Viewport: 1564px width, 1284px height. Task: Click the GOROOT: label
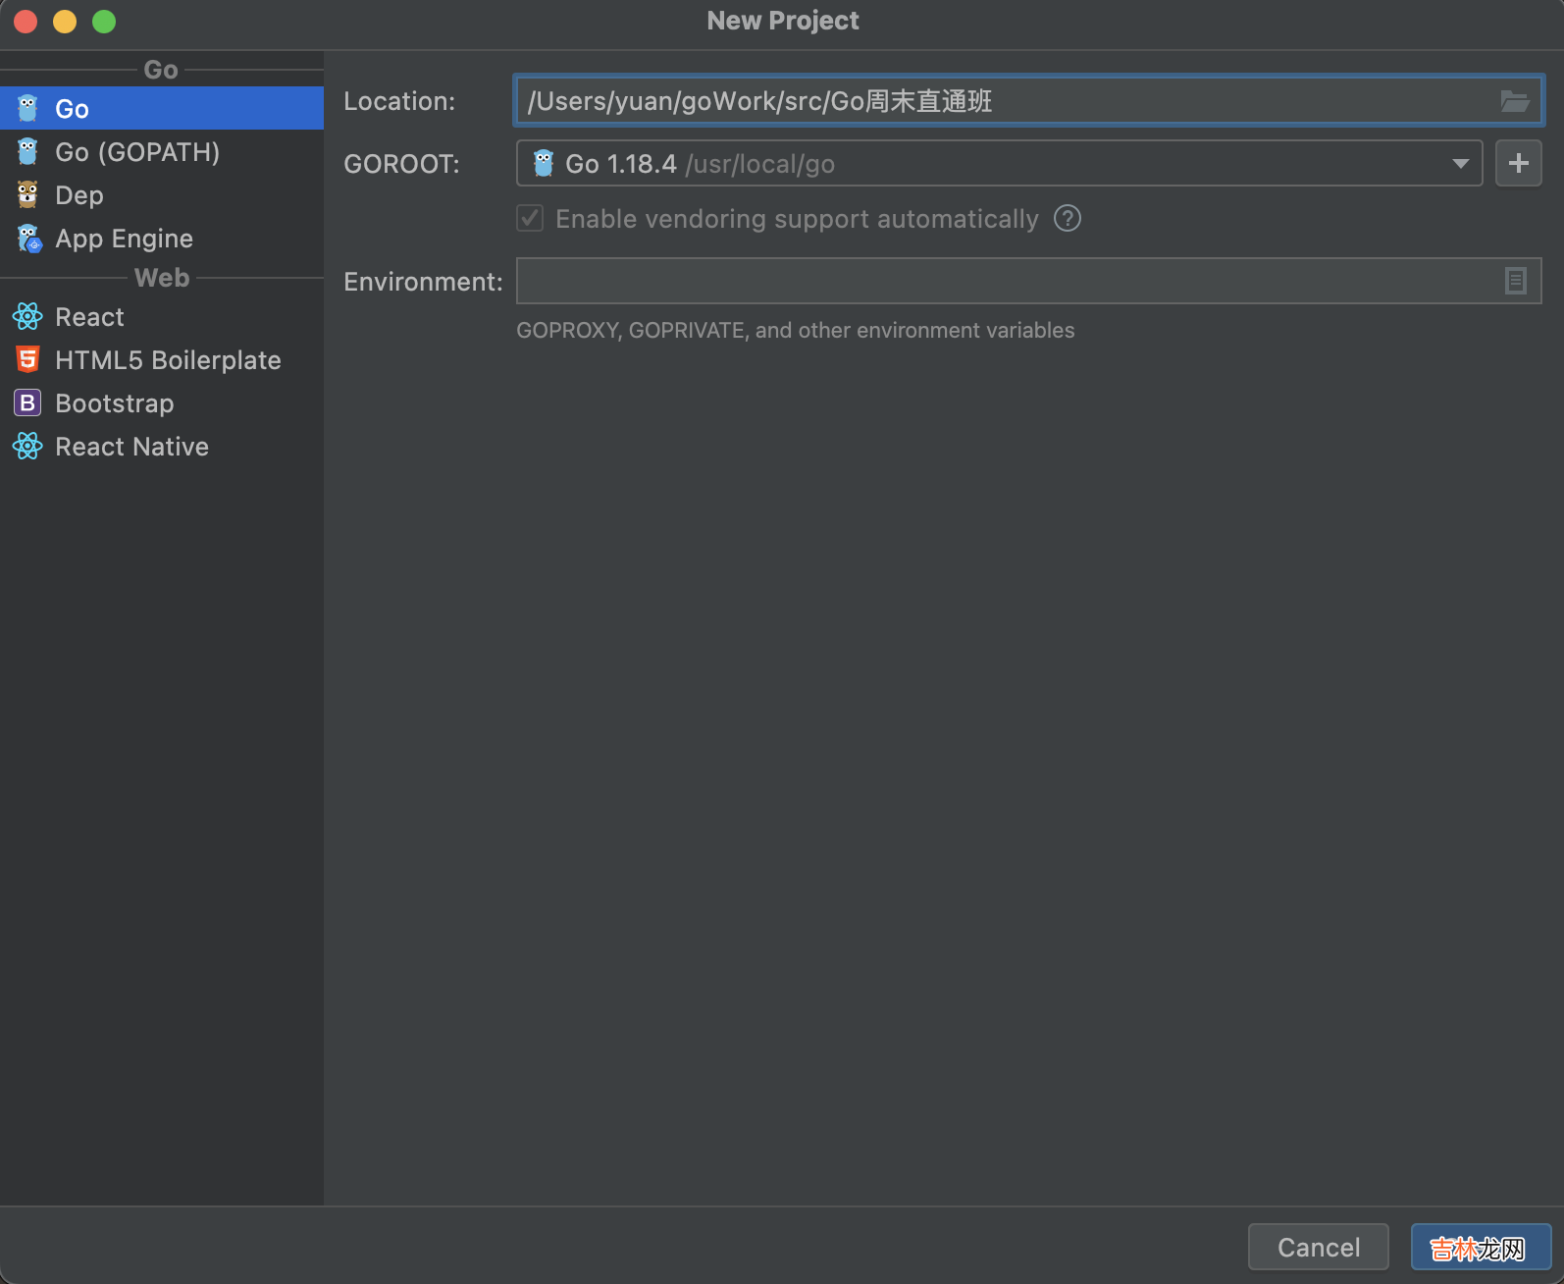(x=401, y=164)
